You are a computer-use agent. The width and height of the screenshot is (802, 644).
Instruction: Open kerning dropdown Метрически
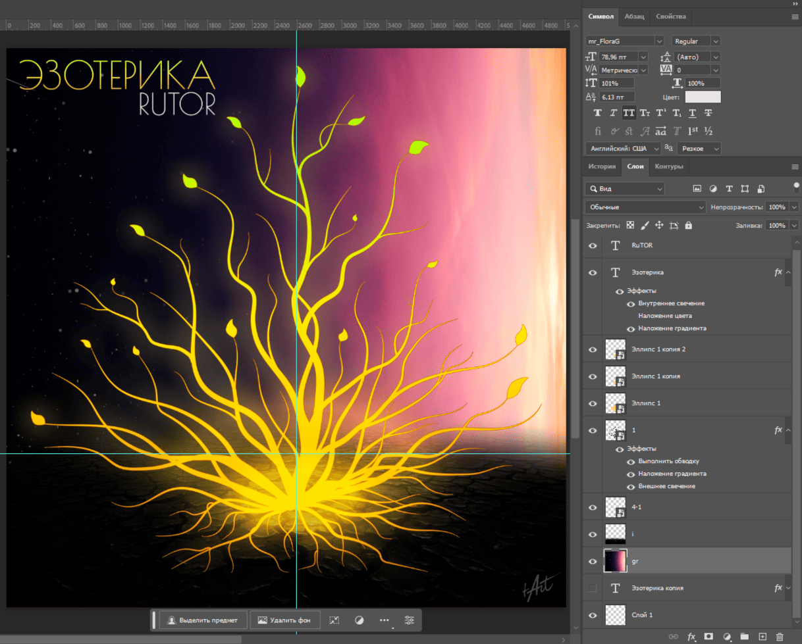[x=643, y=70]
